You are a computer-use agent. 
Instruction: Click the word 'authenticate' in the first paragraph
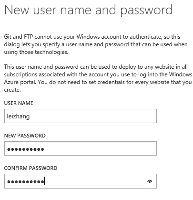point(145,37)
